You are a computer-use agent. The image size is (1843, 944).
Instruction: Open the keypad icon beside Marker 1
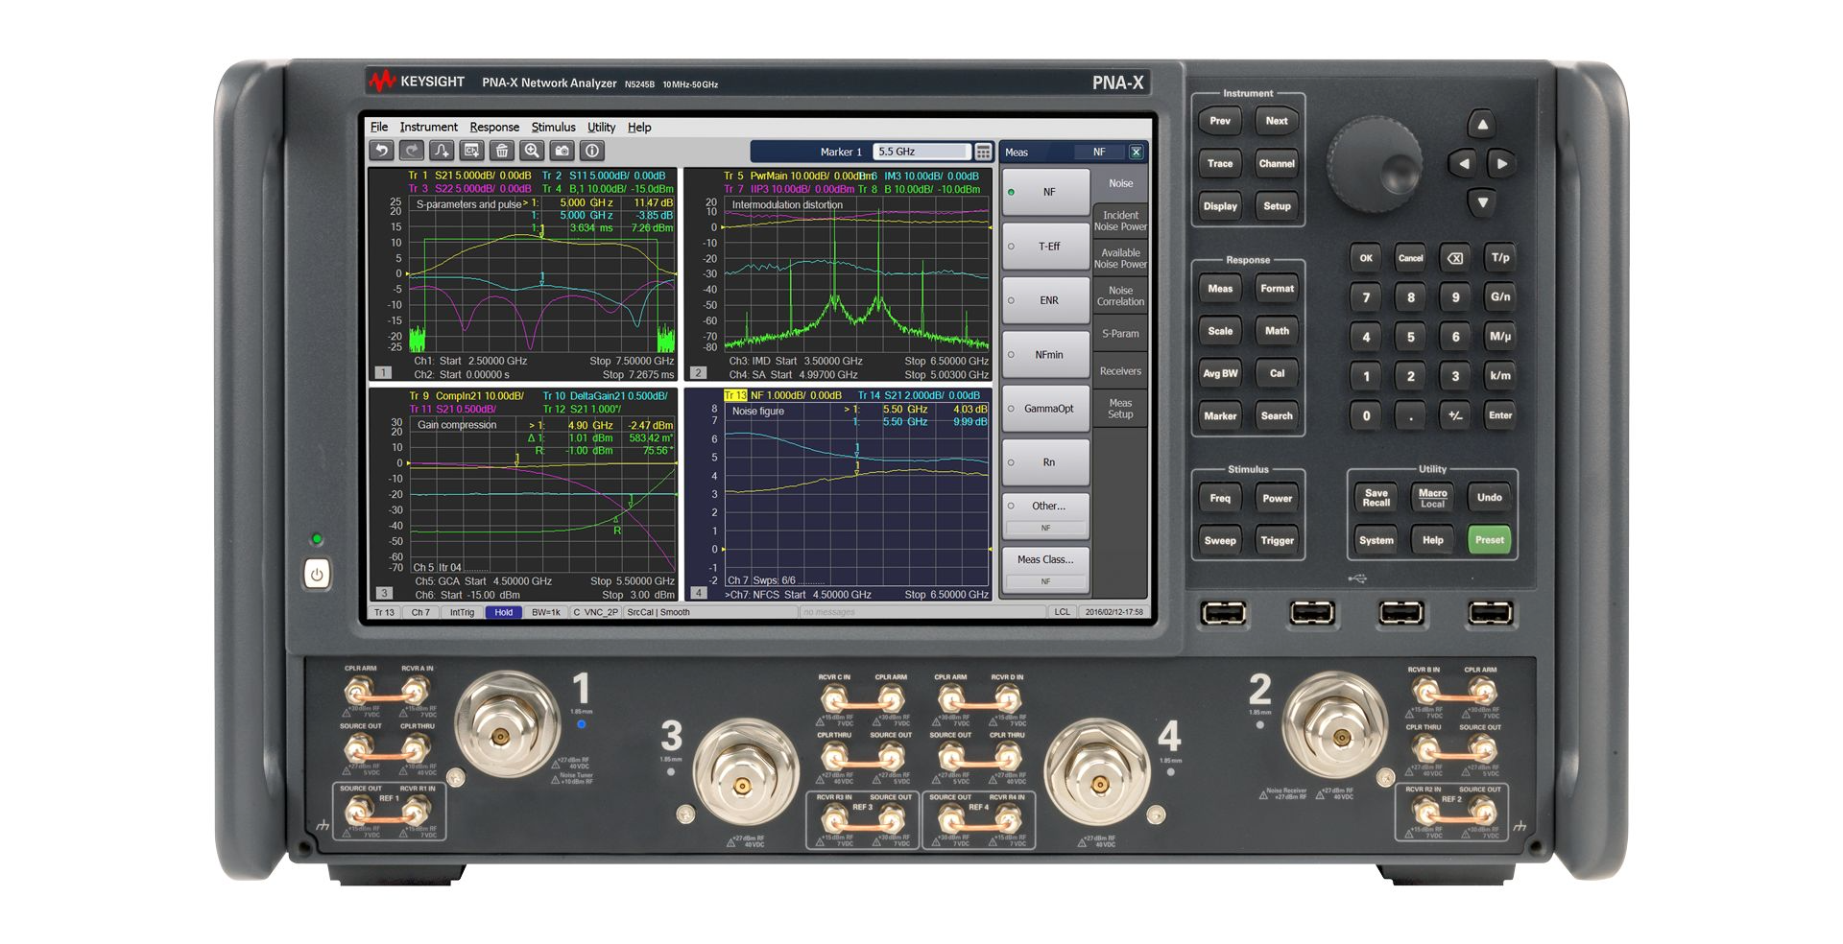984,152
